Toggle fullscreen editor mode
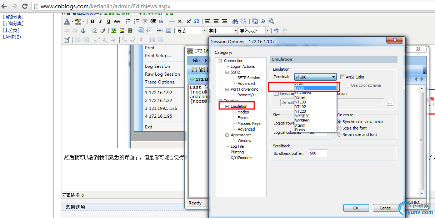 168,31
